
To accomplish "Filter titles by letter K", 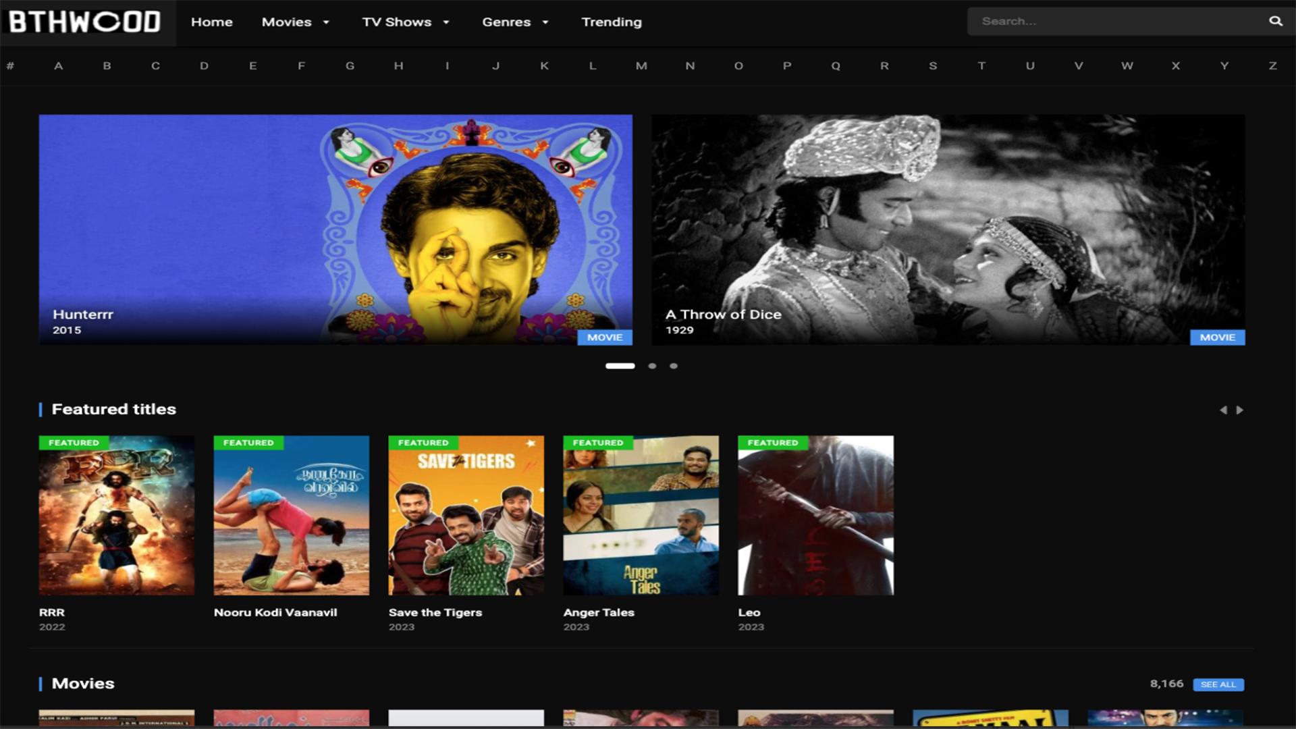I will 544,65.
